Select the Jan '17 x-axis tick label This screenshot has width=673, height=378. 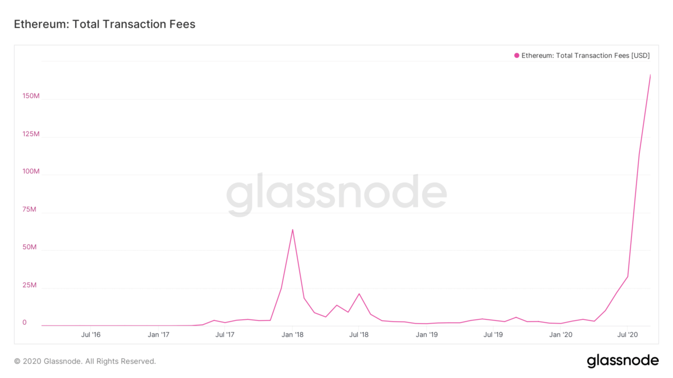(x=159, y=335)
